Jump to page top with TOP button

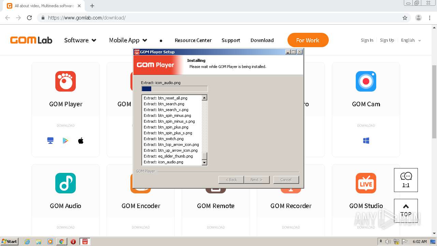tap(406, 211)
